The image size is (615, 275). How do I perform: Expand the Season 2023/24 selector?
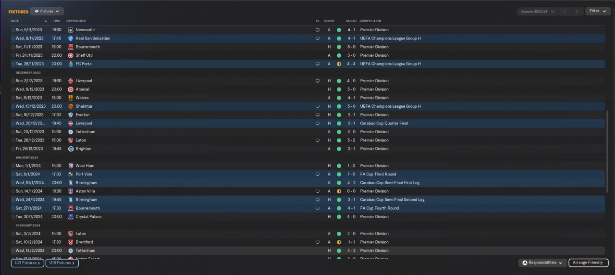click(537, 11)
